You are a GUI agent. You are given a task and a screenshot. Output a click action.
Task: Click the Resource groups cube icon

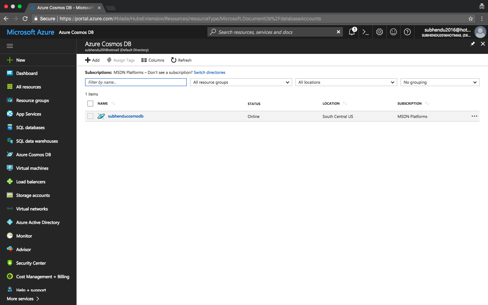tap(10, 100)
